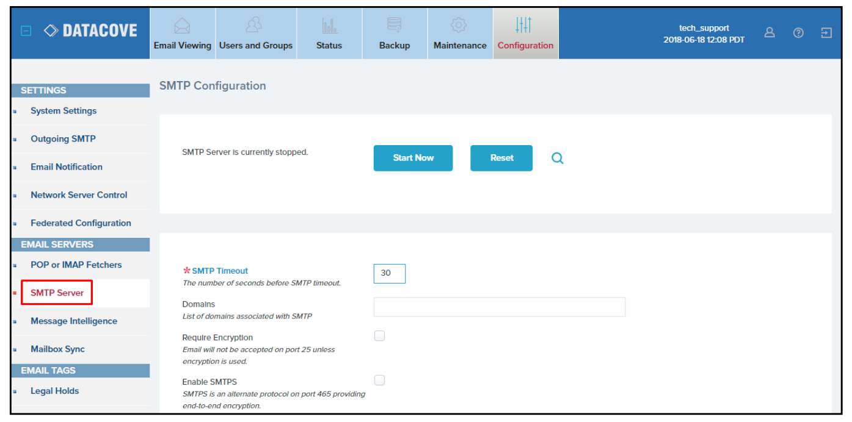Screen dimensions: 852x422
Task: Click the SMTP Timeout field
Action: coord(389,273)
